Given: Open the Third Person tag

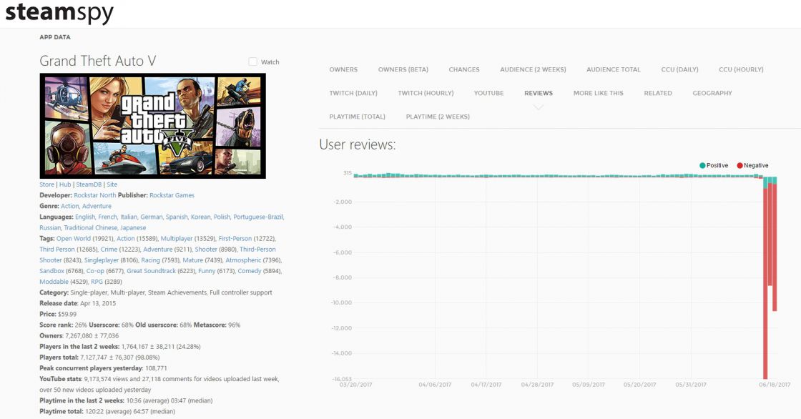Looking at the screenshot, I should [57, 250].
